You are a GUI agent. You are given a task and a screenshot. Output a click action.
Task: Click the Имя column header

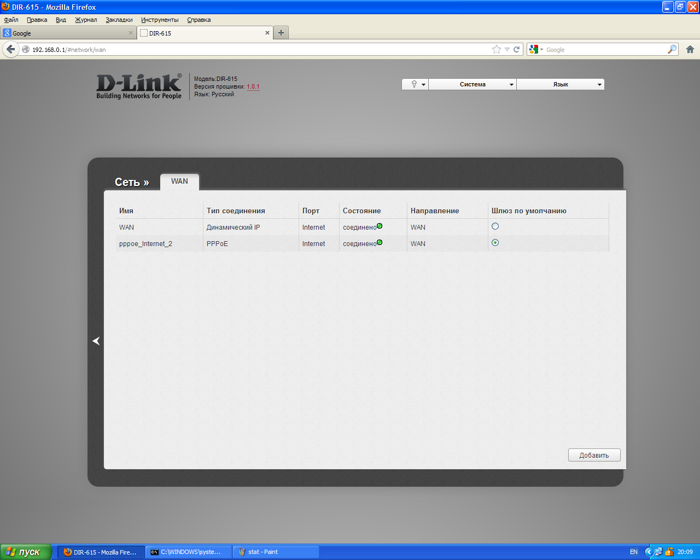click(x=126, y=211)
